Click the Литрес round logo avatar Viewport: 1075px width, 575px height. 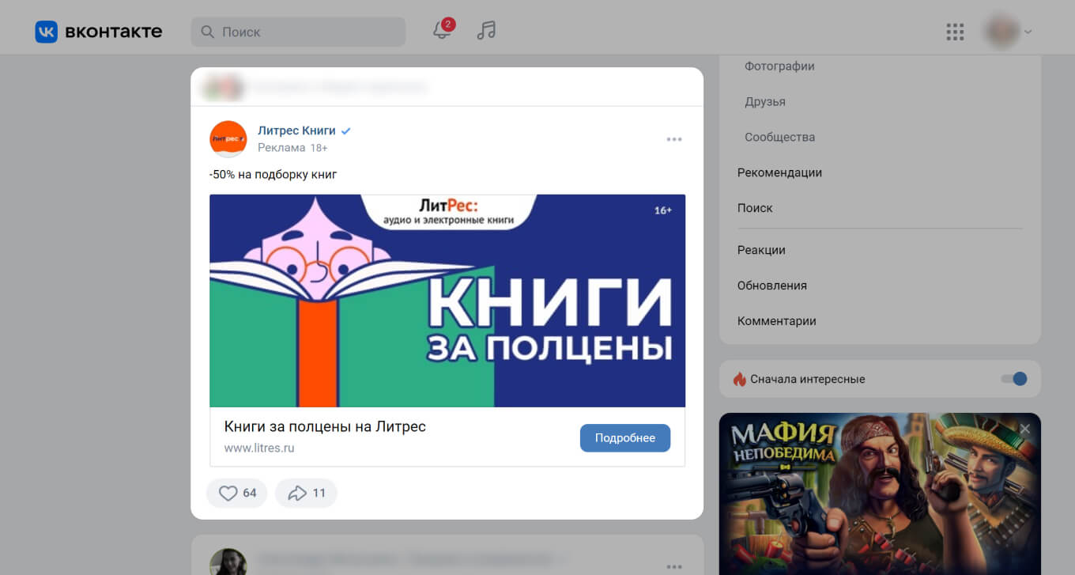click(228, 138)
